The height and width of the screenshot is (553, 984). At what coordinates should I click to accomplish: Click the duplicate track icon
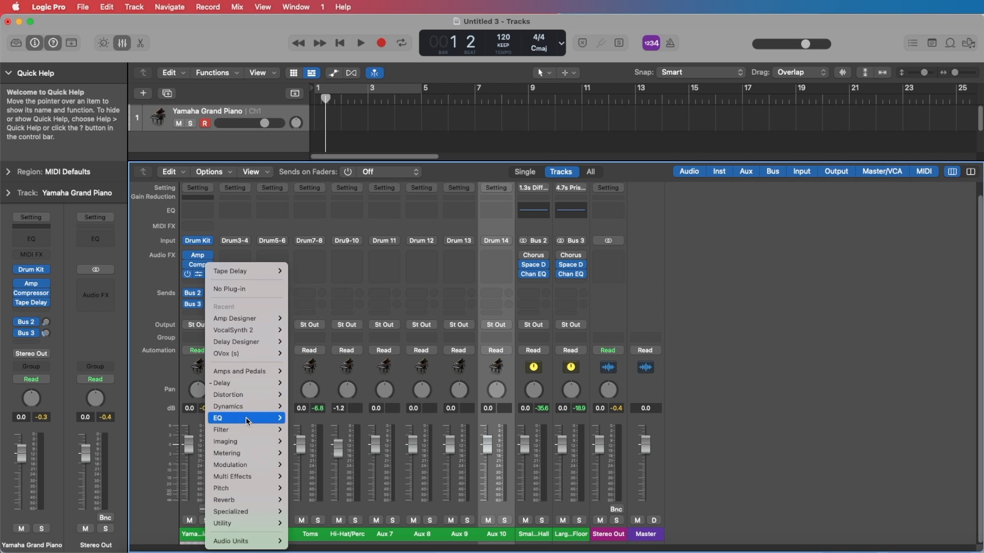click(x=167, y=93)
